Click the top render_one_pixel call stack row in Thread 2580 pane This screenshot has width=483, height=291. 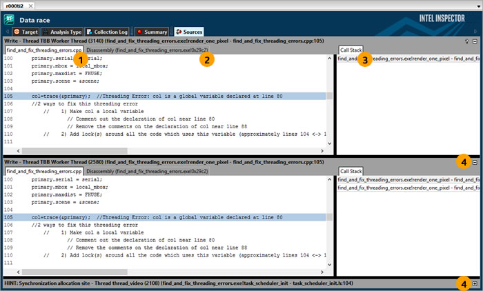[x=408, y=179]
